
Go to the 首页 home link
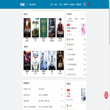pyautogui.click(x=52, y=5)
